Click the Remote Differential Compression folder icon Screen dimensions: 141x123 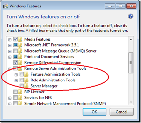[x=20, y=63]
